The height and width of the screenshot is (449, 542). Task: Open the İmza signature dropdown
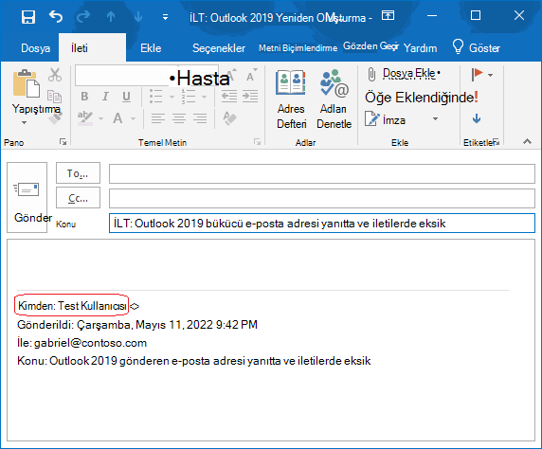435,119
